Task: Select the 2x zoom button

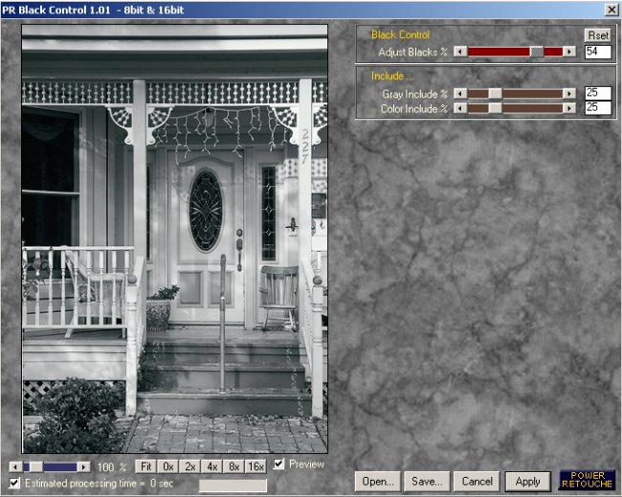Action: point(190,466)
